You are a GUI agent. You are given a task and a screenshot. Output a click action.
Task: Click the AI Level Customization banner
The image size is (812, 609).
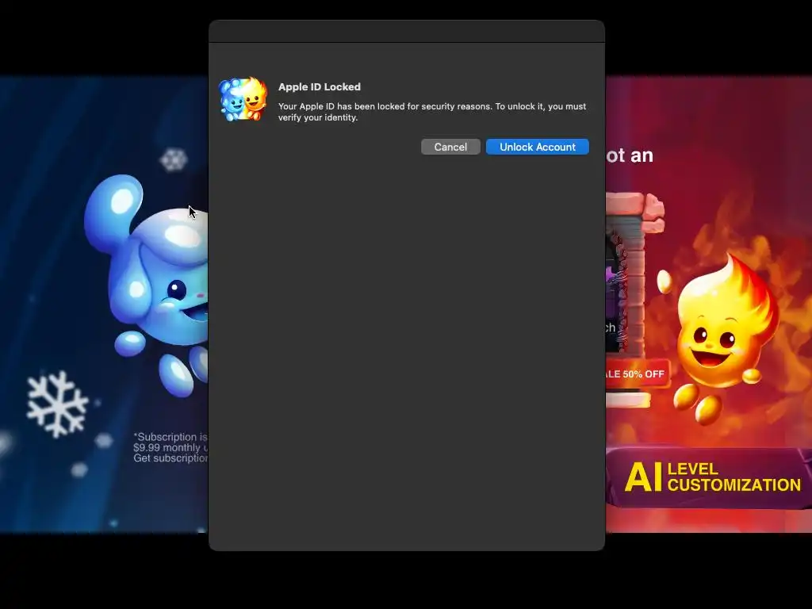pos(708,477)
